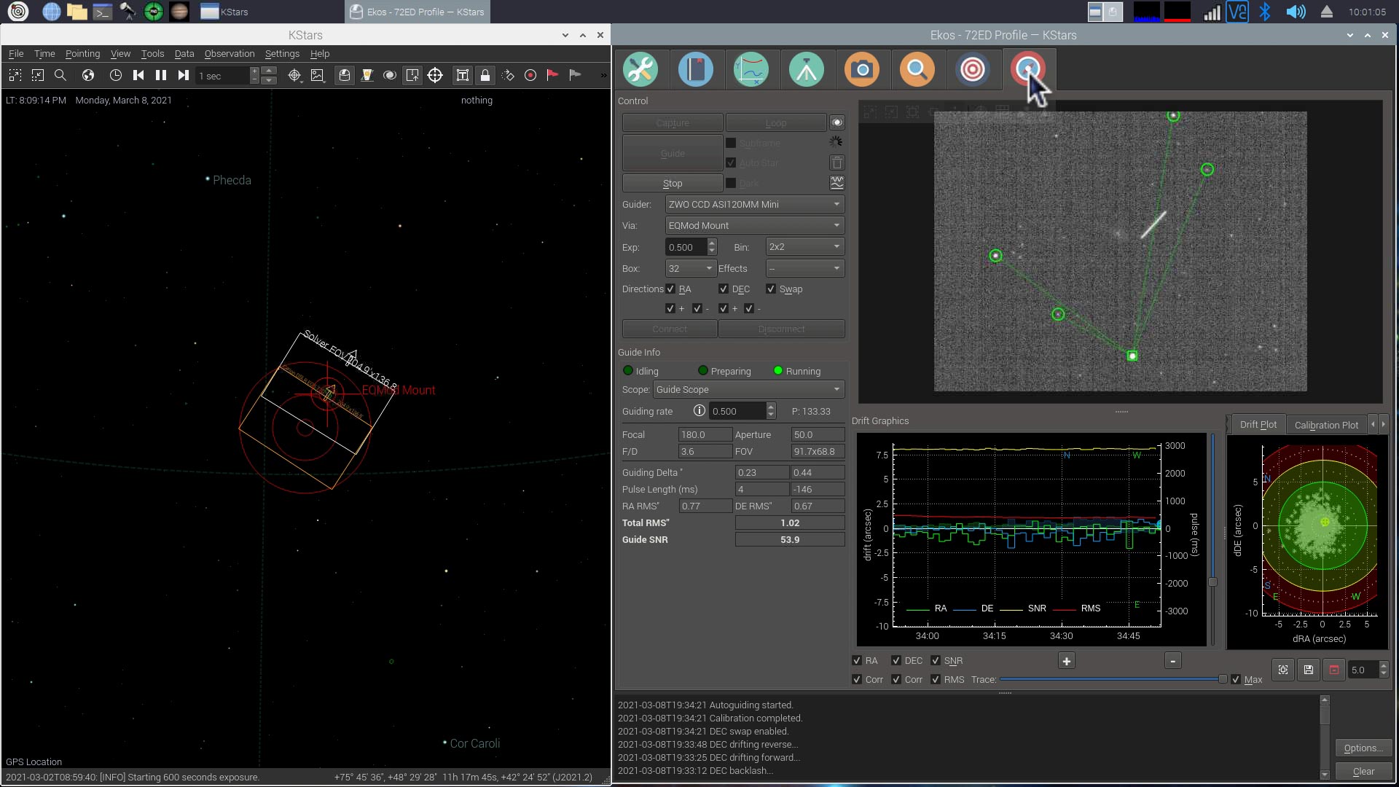Increase the exposure value stepper

coord(712,243)
